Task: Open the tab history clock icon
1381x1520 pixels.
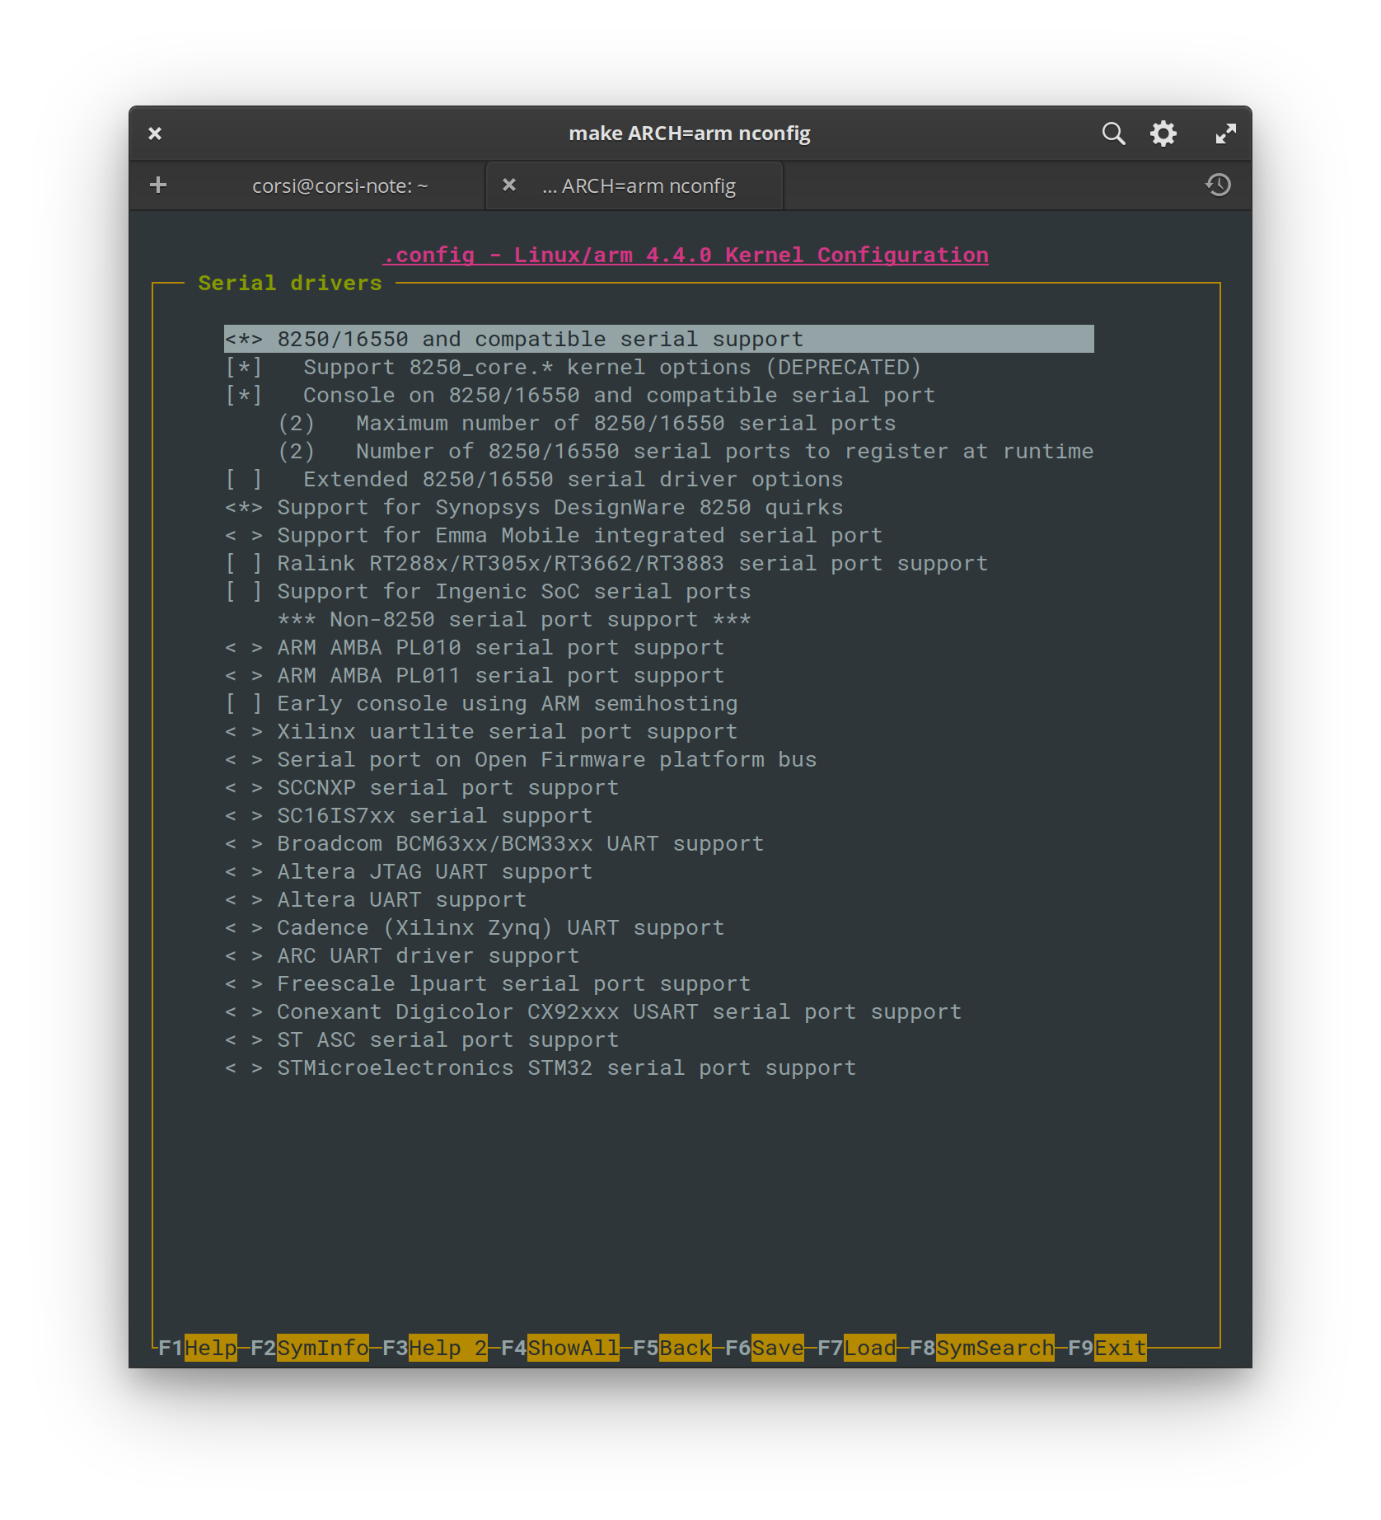Action: 1218,185
